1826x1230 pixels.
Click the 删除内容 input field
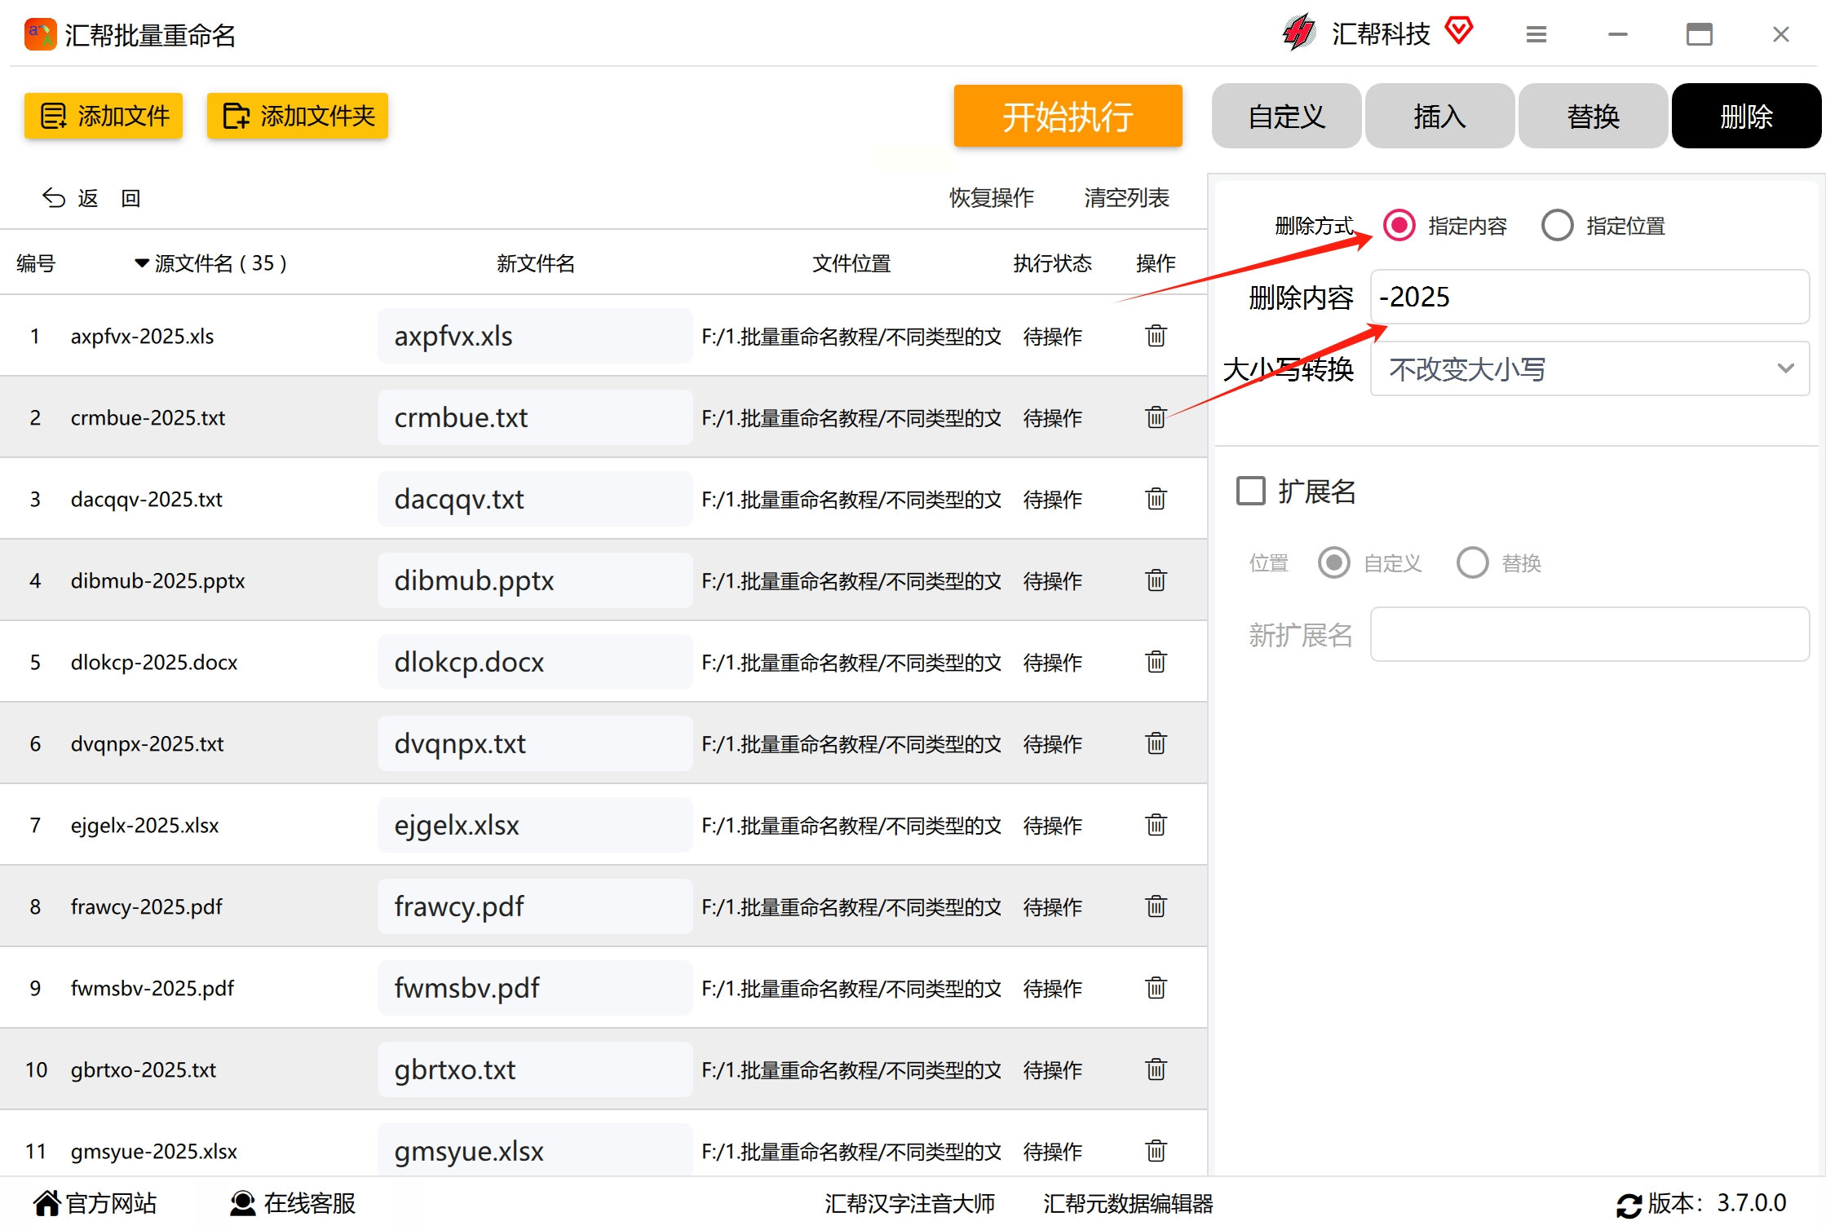(1589, 298)
